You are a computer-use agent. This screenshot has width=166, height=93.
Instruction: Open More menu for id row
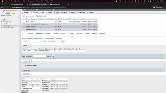pyautogui.click(x=95, y=21)
